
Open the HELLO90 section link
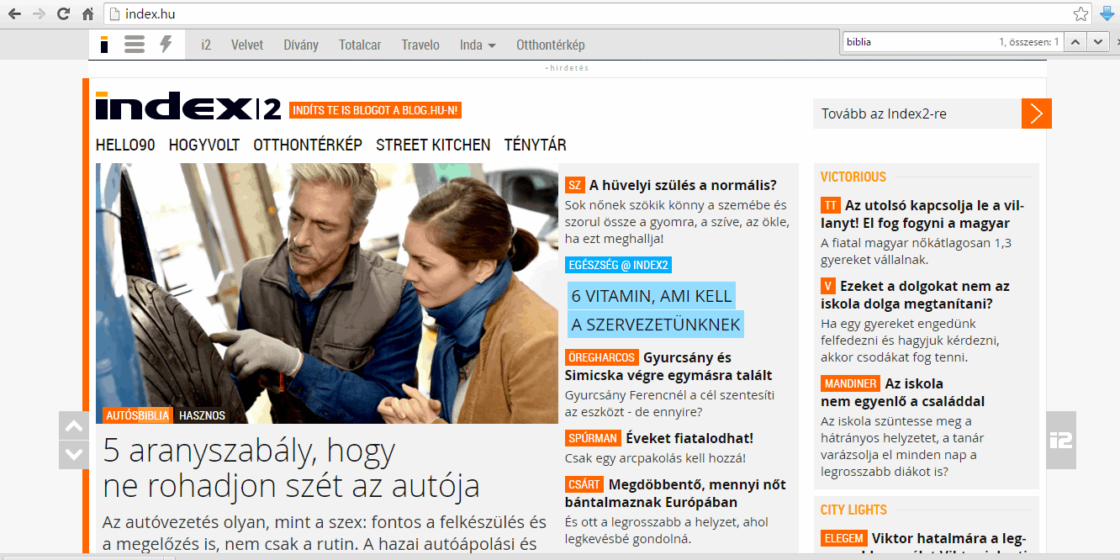[x=125, y=145]
